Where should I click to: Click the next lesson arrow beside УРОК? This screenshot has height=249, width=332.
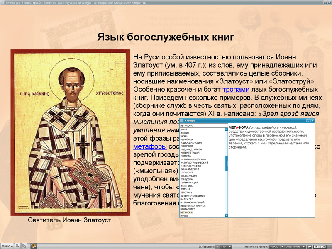229,245
